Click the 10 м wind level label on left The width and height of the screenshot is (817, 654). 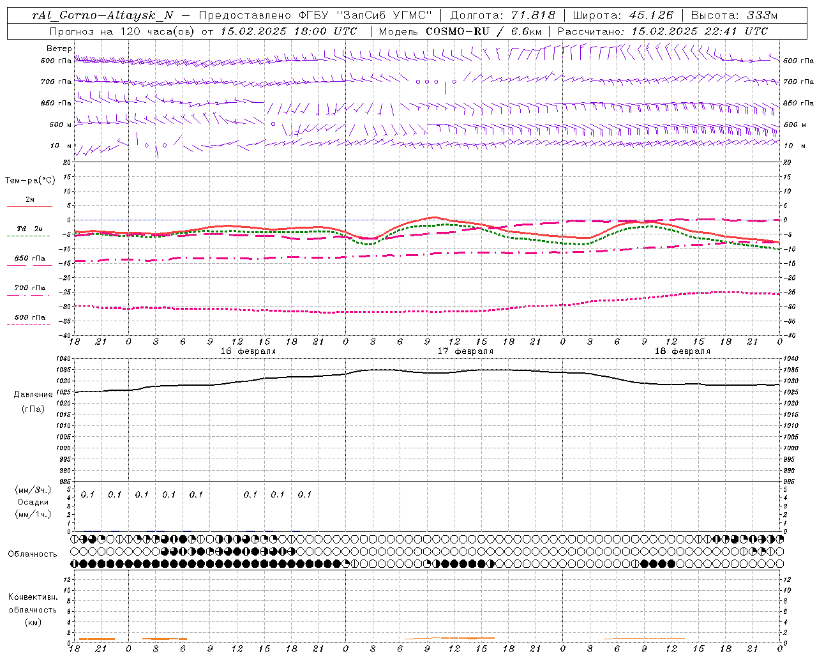[61, 146]
